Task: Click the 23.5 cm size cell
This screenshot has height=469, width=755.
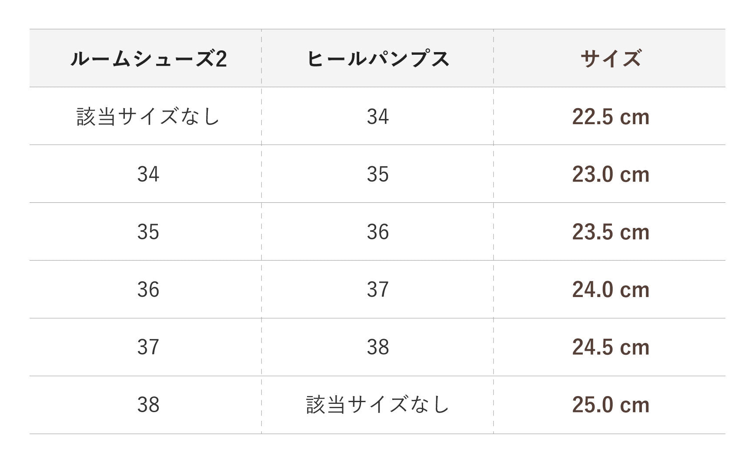Action: pyautogui.click(x=611, y=232)
